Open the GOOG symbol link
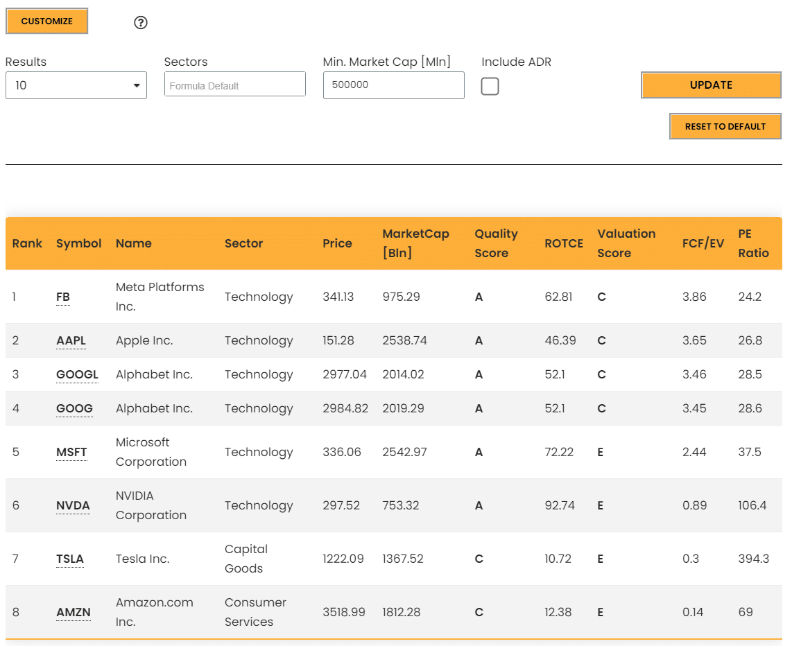Screen dimensions: 792x646 point(74,408)
